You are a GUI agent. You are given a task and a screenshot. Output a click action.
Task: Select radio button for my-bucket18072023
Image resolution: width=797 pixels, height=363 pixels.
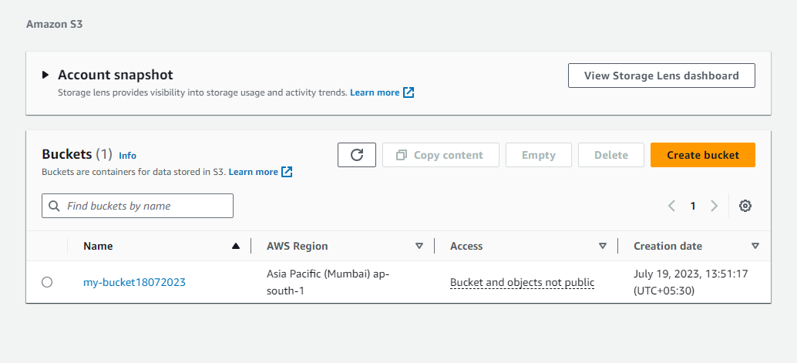tap(47, 282)
